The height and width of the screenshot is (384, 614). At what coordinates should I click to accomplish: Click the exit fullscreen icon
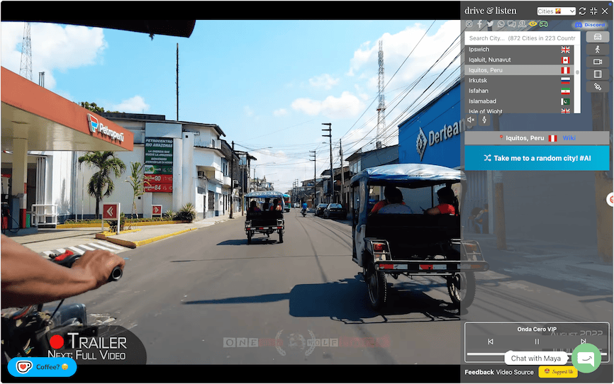point(593,11)
